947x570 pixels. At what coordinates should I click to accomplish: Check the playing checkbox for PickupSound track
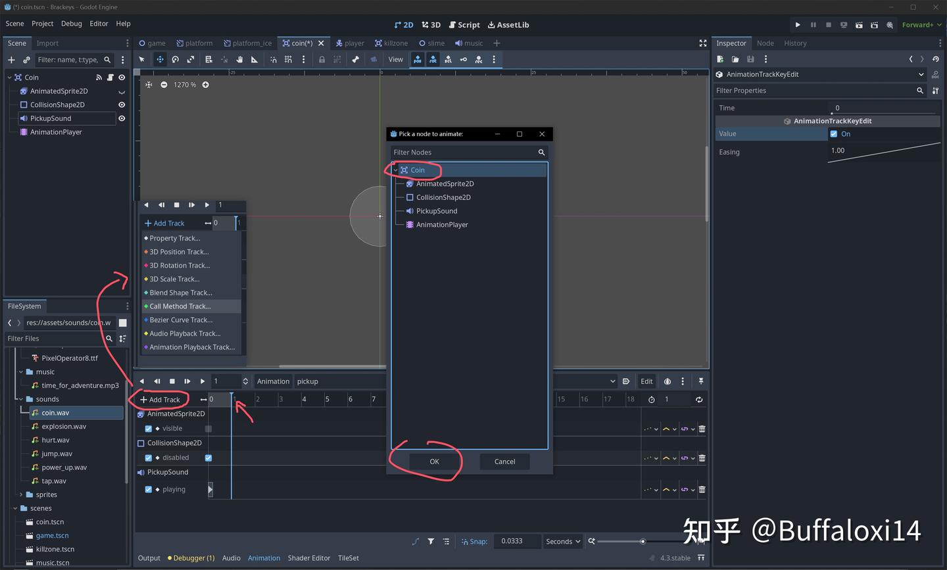tap(149, 489)
